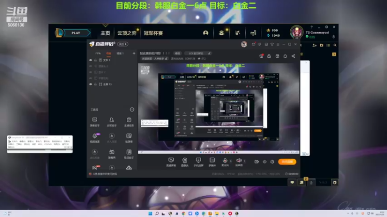Click the layout panel icon above preview
Image resolution: width=387 pixels, height=217 pixels.
[x=277, y=56]
